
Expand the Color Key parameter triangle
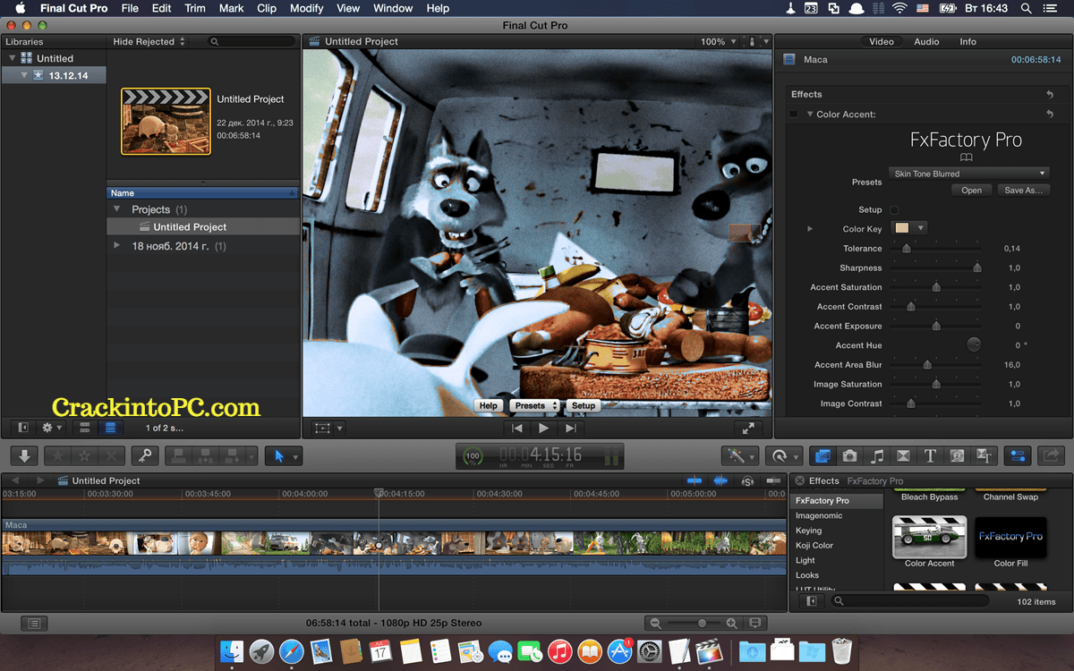pos(810,229)
